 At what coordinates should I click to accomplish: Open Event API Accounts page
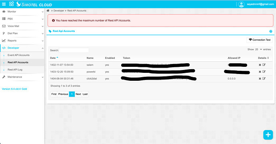click(18, 55)
